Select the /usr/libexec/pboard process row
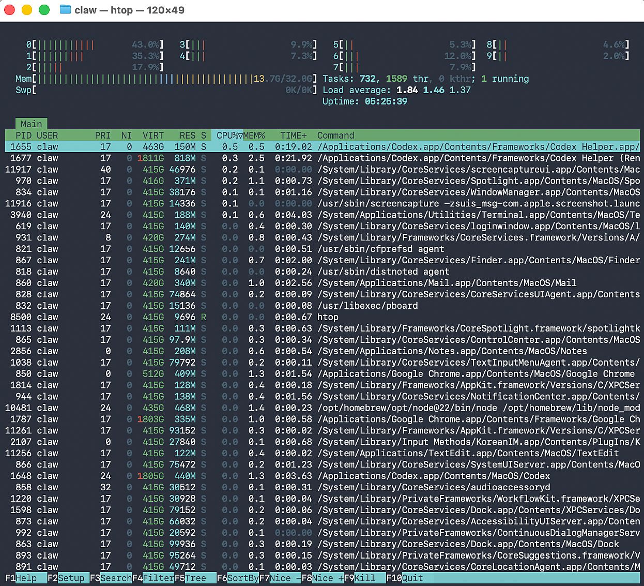 pos(323,306)
